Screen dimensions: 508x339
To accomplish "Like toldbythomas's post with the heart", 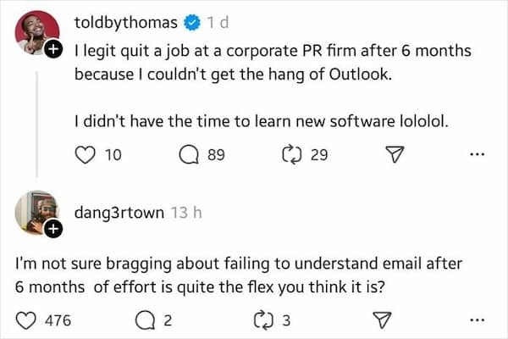I will [86, 155].
